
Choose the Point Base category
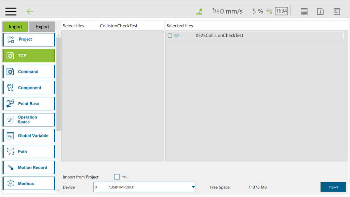pos(29,104)
